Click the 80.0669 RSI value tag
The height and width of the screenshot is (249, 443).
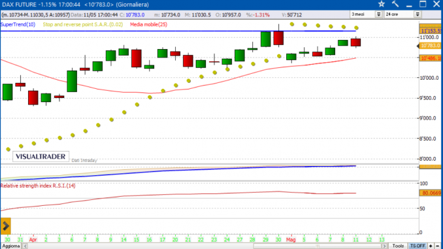point(431,193)
